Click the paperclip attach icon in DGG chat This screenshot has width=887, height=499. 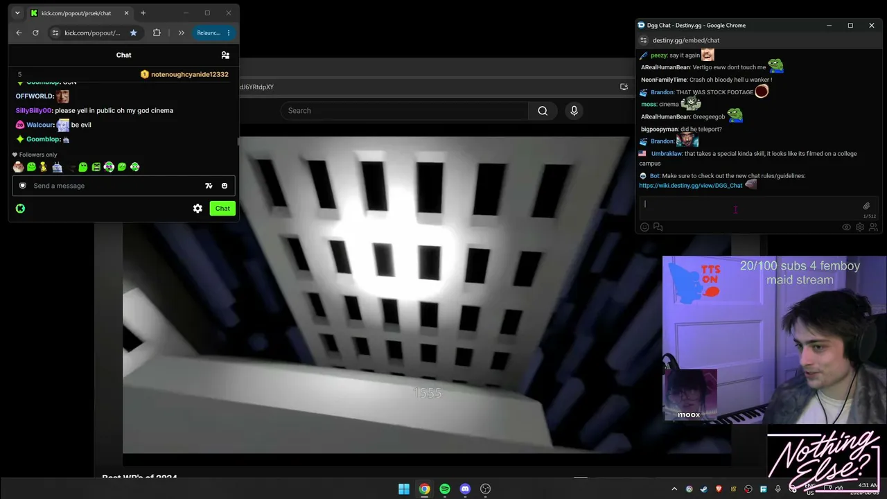(x=866, y=206)
